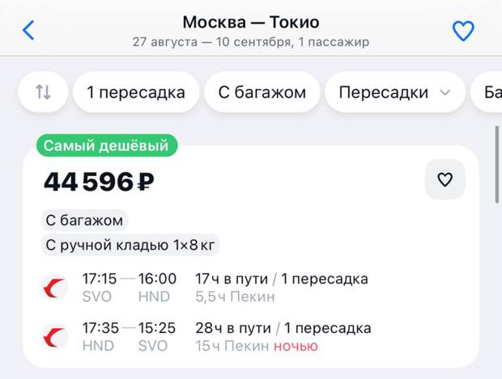The height and width of the screenshot is (379, 502).
Task: Open the partially visible 'Ба' filter chip
Action: [487, 92]
